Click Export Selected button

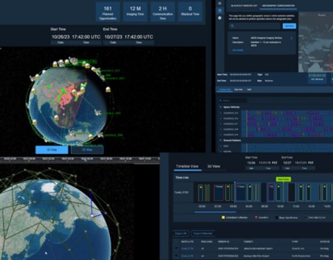point(203,233)
